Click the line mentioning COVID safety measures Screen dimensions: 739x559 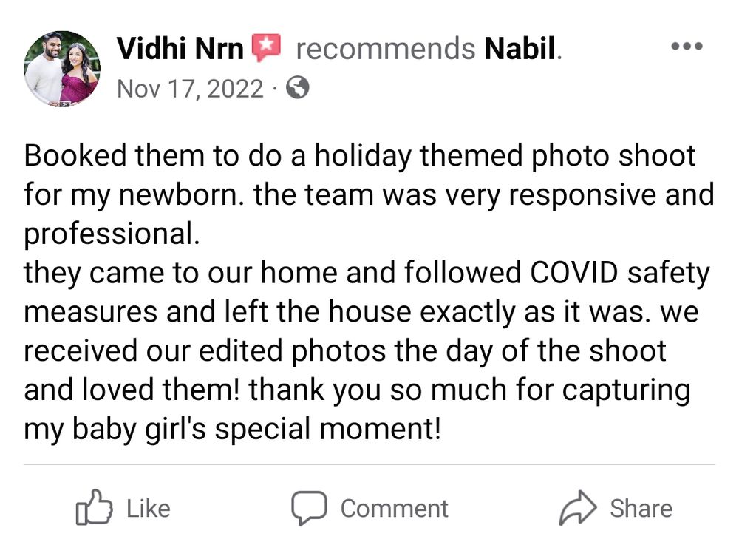pos(367,273)
